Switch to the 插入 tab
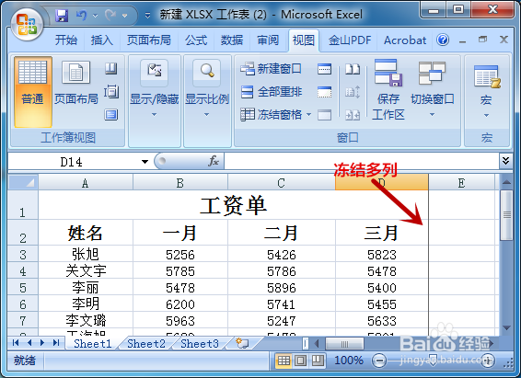 (x=101, y=40)
